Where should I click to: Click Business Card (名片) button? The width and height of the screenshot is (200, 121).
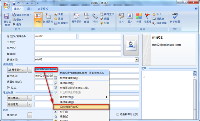pos(121,18)
